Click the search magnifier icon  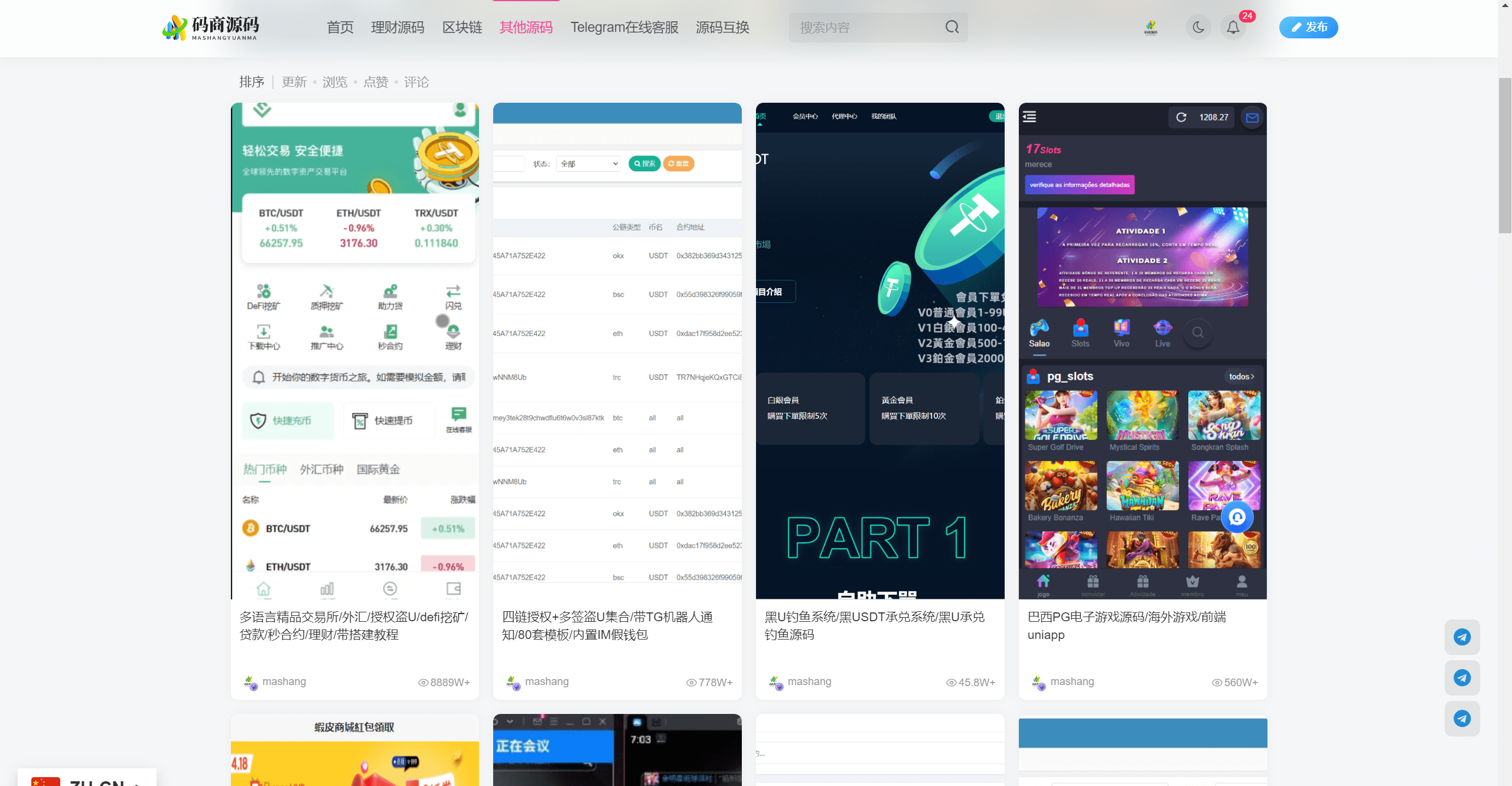951,27
